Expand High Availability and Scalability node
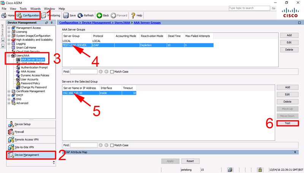Screen dimensions: 304x173 [9, 40]
